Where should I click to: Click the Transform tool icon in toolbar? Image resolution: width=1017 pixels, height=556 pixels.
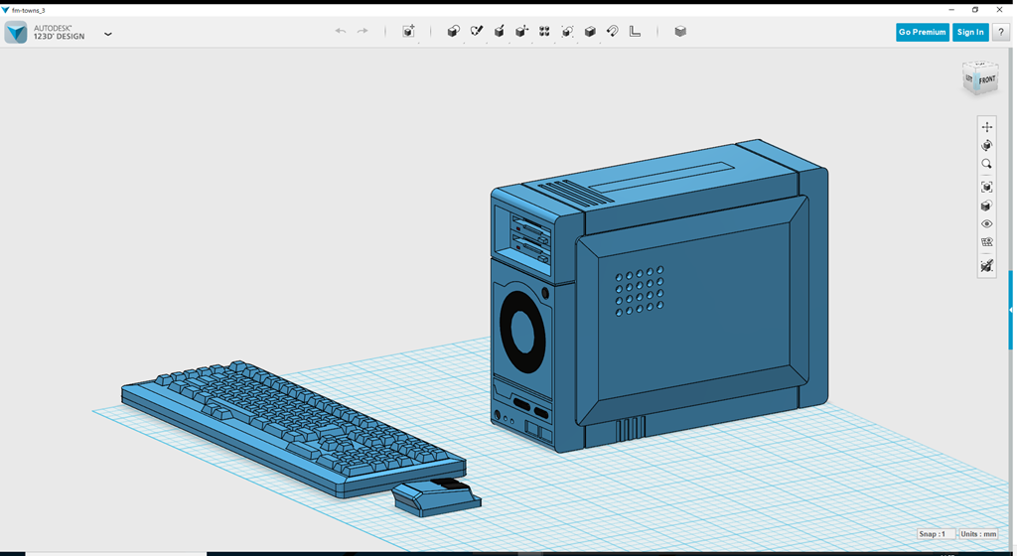408,32
